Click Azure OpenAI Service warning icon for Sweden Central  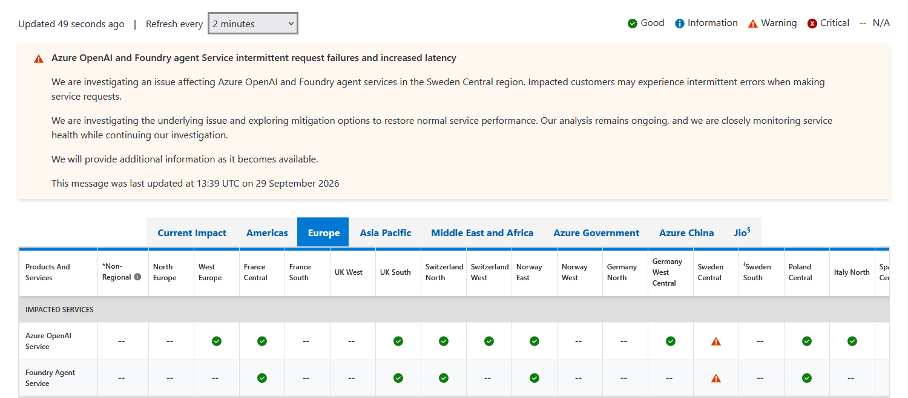(716, 341)
